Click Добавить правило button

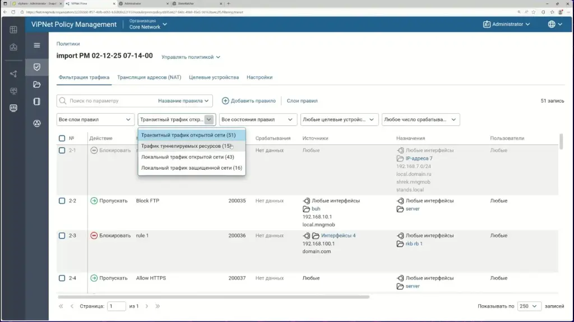coord(249,101)
